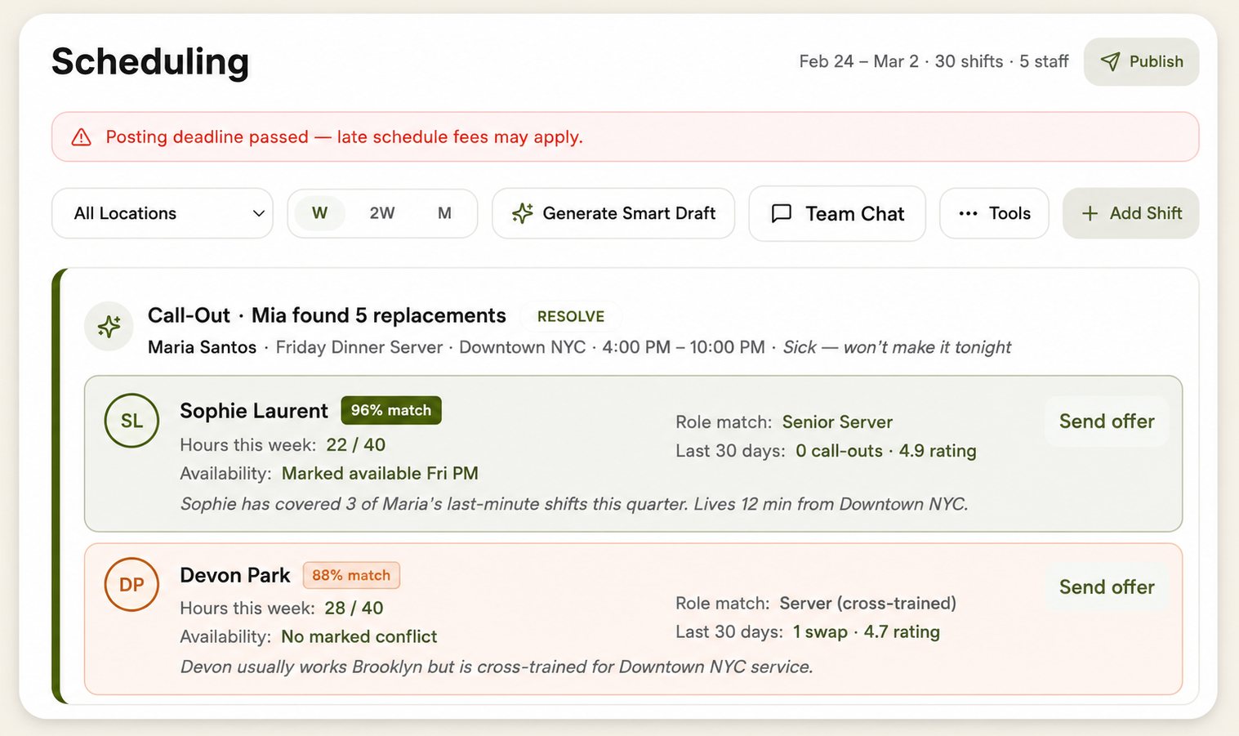Click '0 call-outs · 4.9 rating' text
This screenshot has width=1239, height=736.
[x=886, y=451]
